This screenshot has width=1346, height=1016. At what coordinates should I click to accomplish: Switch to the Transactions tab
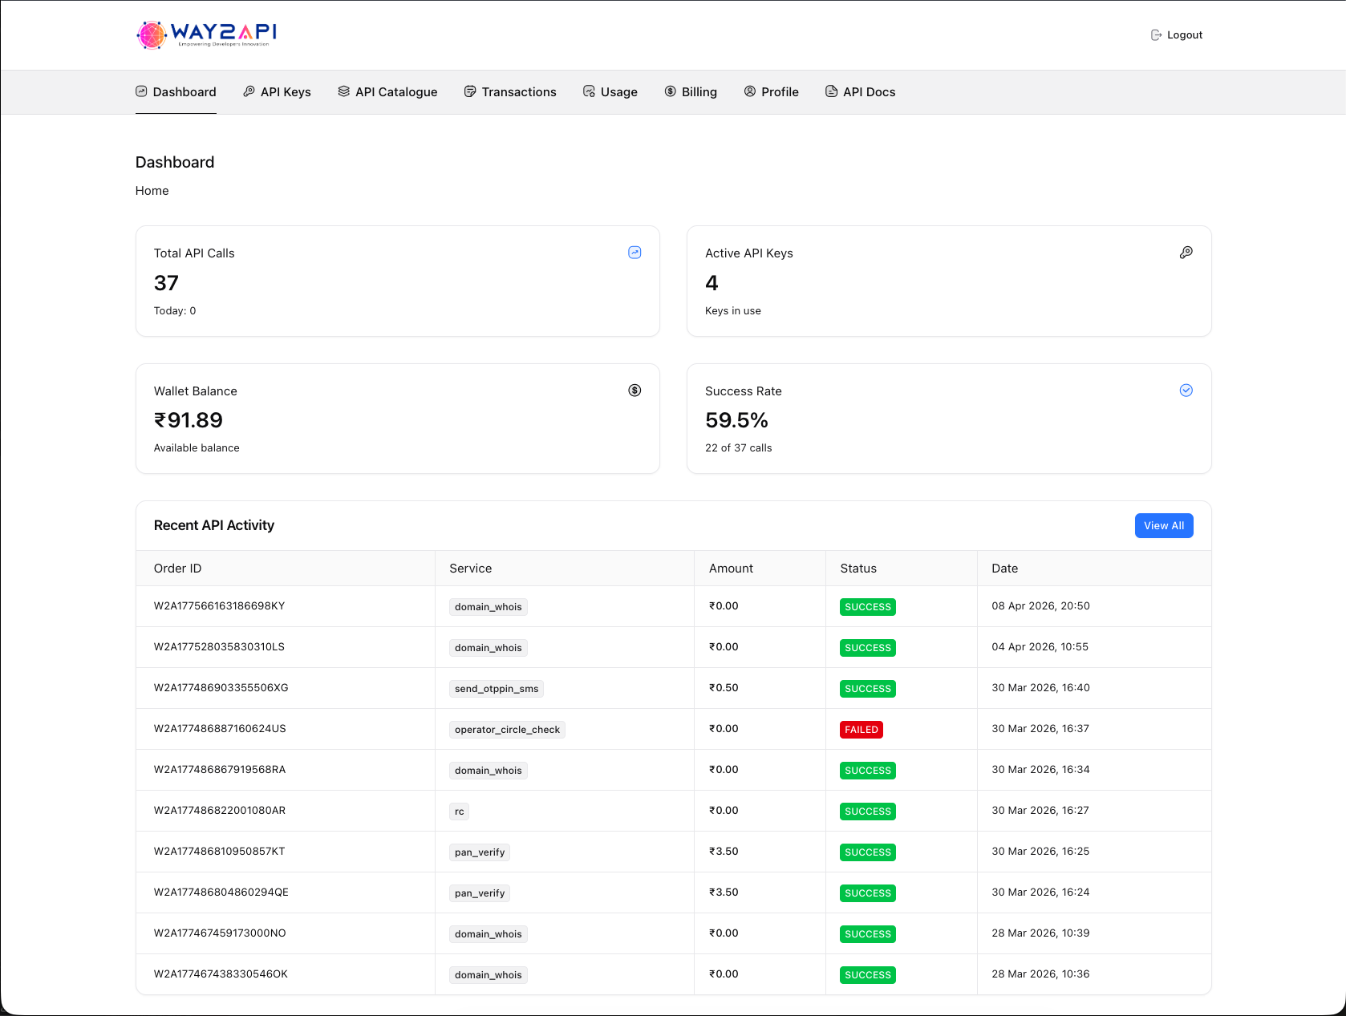[510, 92]
